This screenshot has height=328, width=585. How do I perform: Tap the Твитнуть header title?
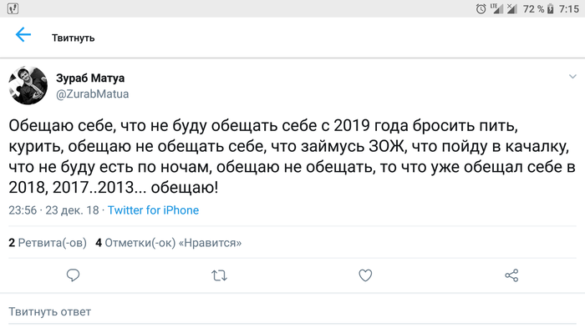click(74, 38)
